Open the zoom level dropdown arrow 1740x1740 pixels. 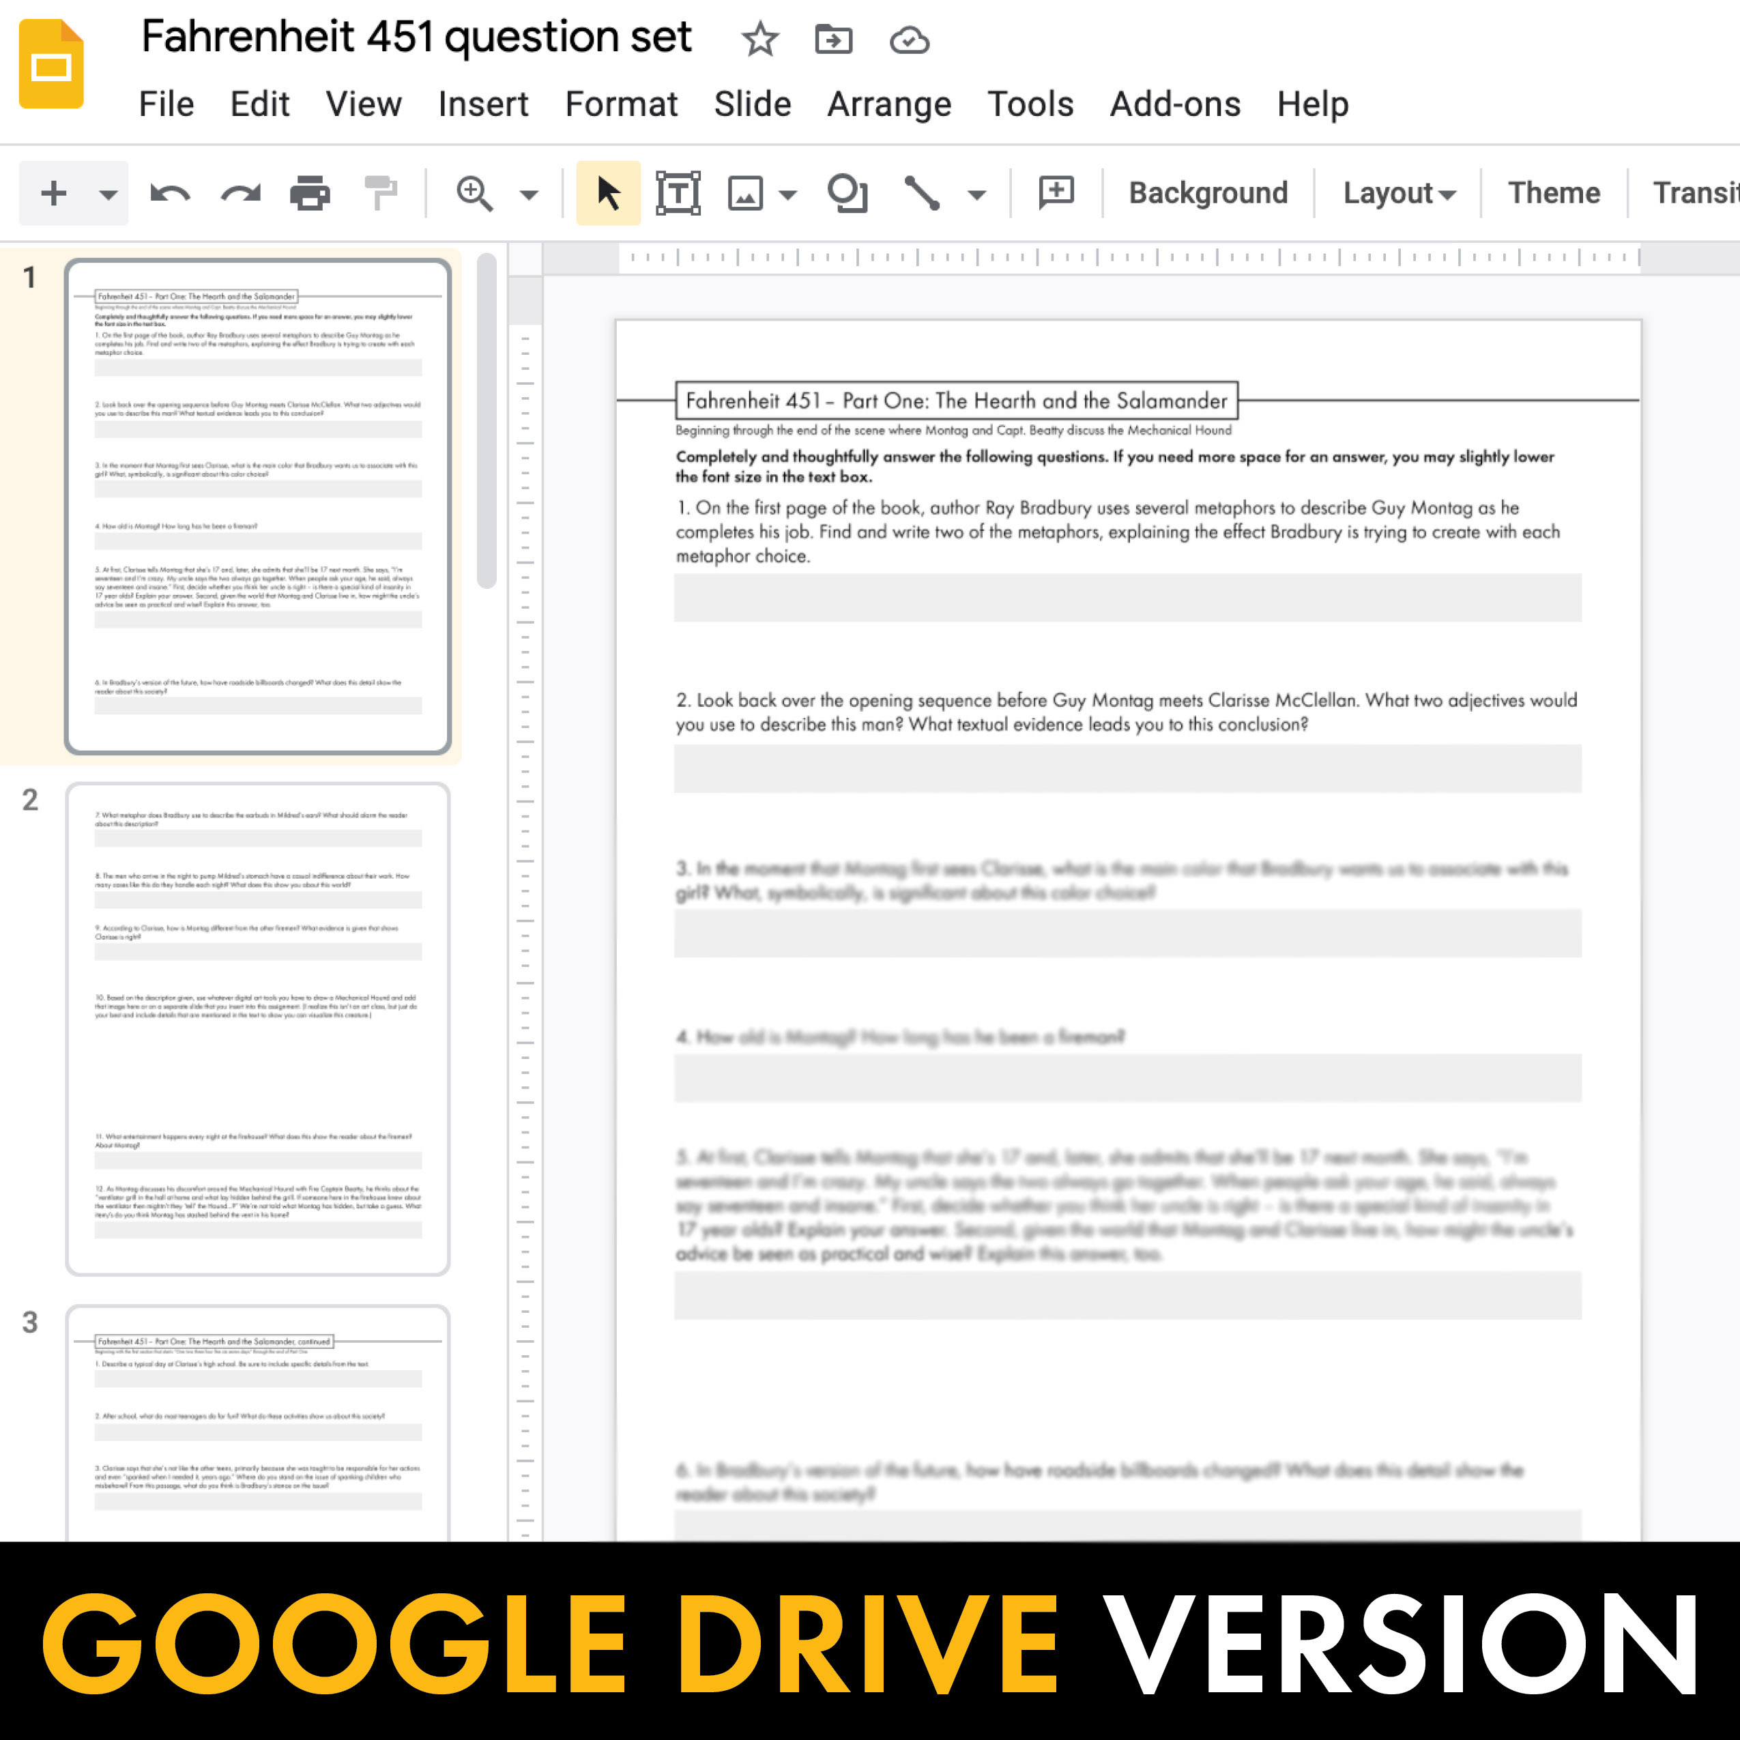pos(529,194)
